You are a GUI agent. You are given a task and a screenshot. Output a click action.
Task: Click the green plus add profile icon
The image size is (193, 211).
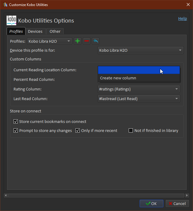click(78, 41)
